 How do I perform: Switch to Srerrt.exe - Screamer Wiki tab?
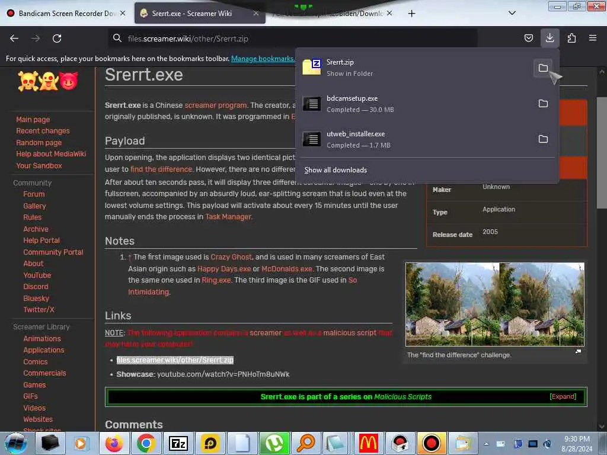(200, 14)
